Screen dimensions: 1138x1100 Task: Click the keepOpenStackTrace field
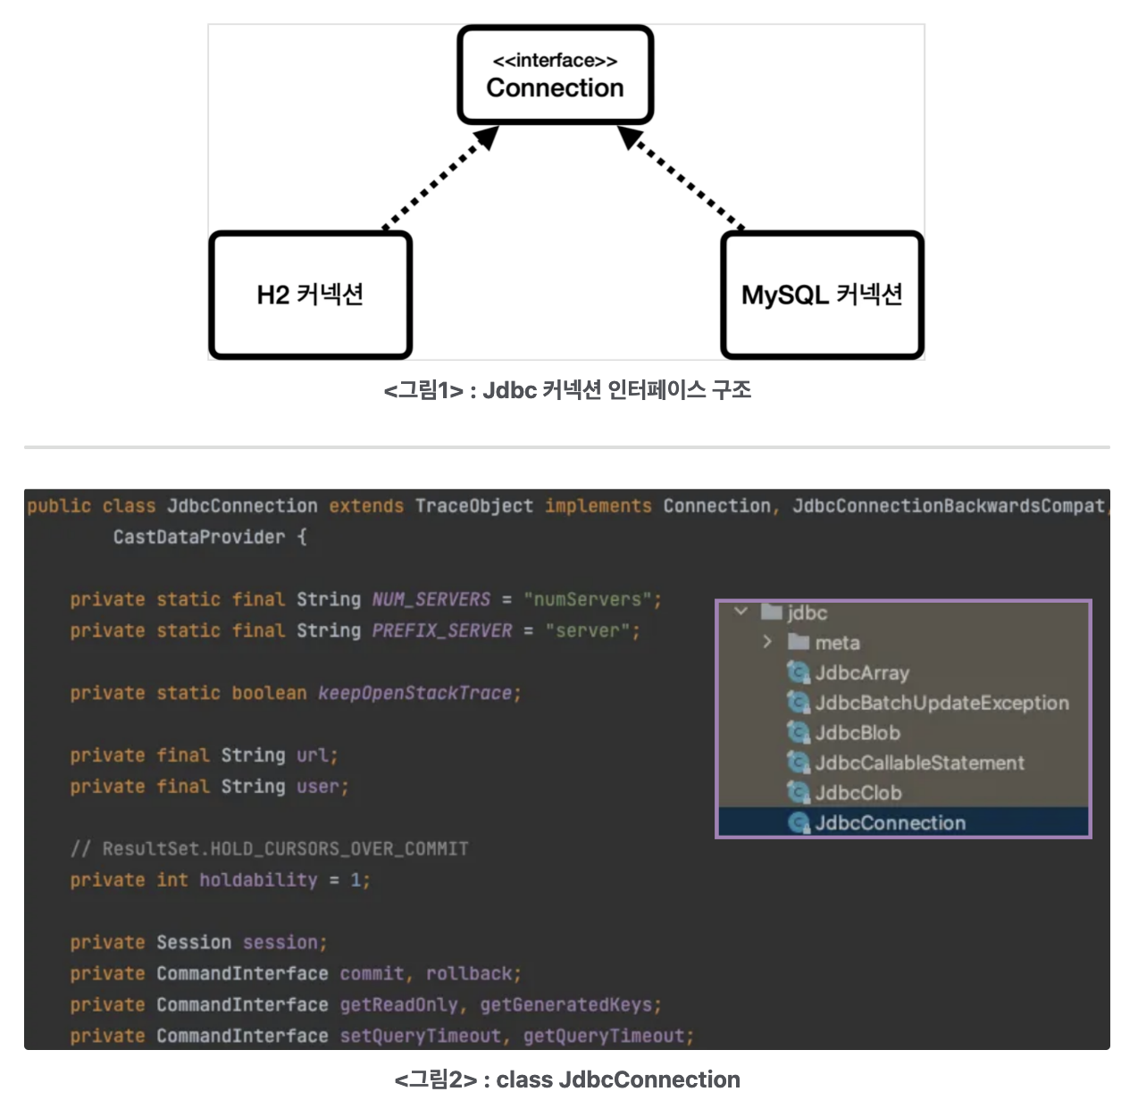click(x=415, y=693)
